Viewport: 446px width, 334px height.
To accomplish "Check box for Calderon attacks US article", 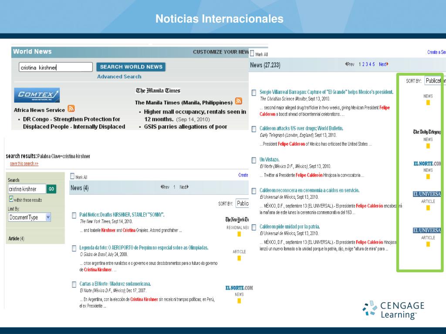I will click(x=254, y=129).
